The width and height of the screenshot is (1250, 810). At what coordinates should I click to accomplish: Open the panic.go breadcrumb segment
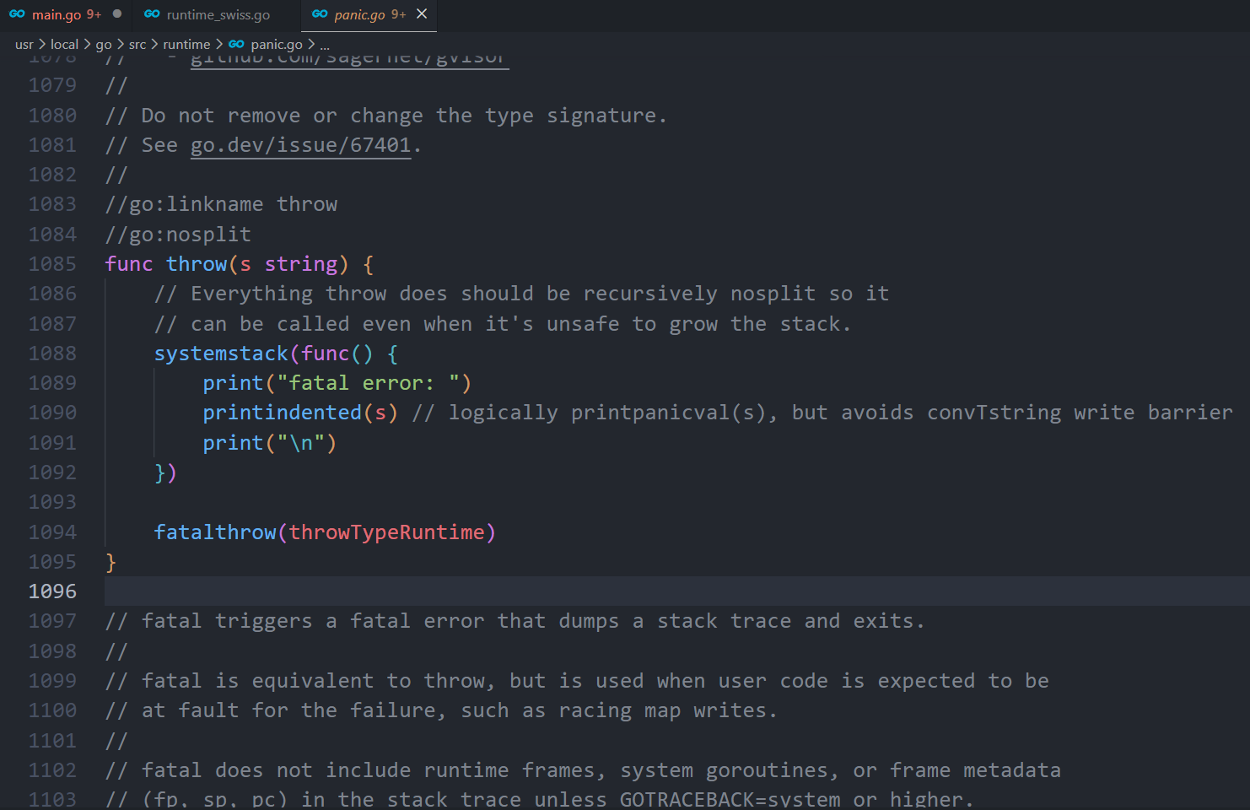[x=276, y=44]
